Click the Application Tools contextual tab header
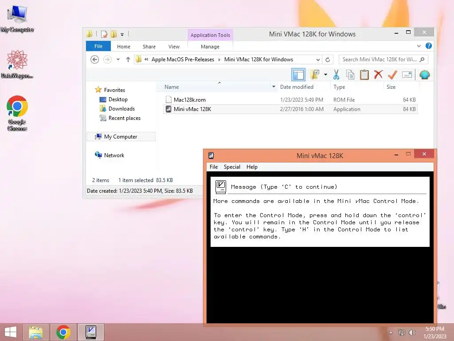Screen dimensions: 454x341 tap(210, 35)
